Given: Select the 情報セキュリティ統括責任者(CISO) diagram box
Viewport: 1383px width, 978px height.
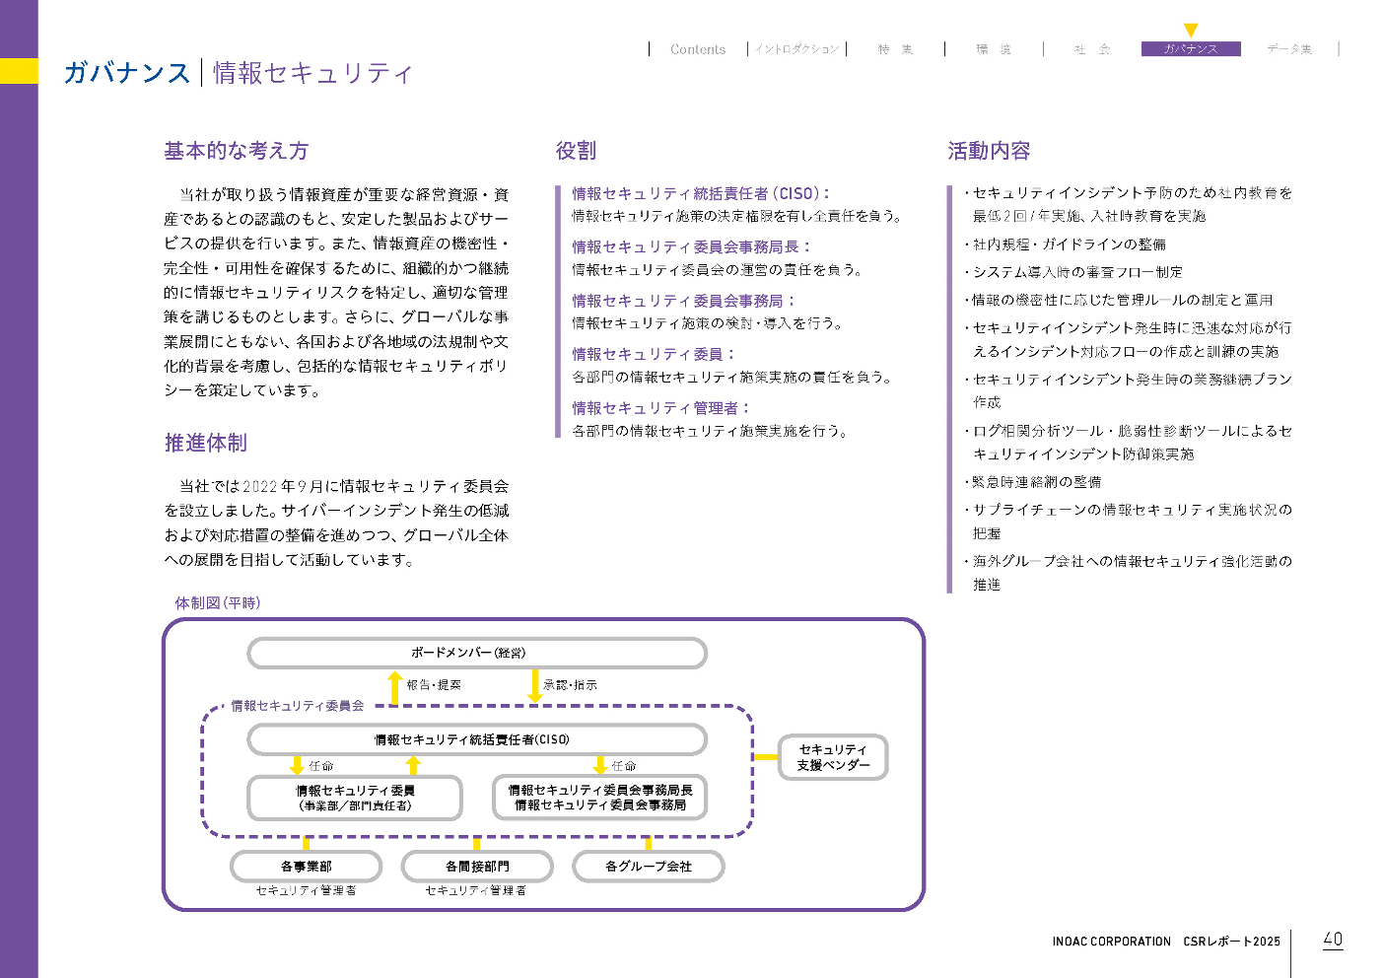Looking at the screenshot, I should click(x=477, y=739).
